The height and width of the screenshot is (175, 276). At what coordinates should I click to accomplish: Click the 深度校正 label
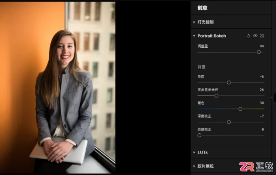[x=204, y=116]
